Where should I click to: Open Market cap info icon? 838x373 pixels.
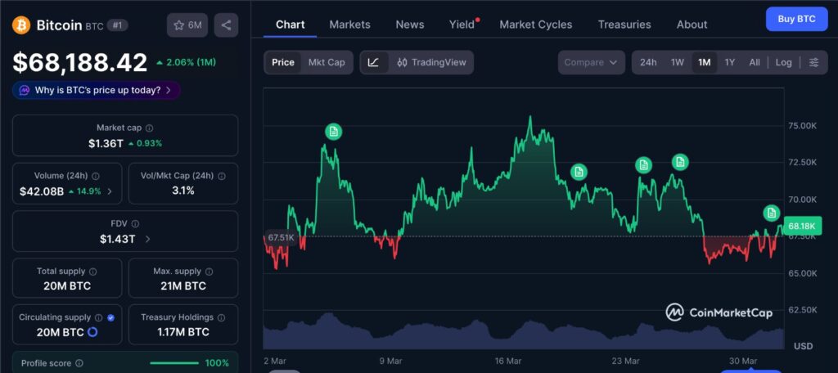coord(150,128)
